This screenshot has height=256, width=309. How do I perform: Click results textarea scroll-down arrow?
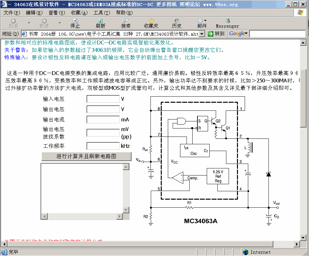point(126,210)
